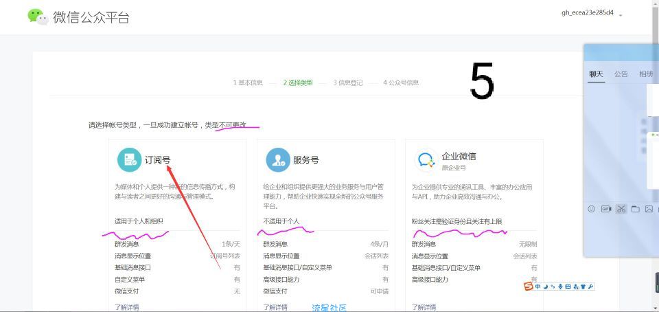Click 不适用于个人 text in 服务号 card
The width and height of the screenshot is (659, 312).
[281, 221]
